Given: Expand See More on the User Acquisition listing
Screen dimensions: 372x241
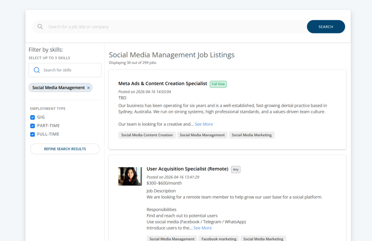Looking at the screenshot, I should (x=202, y=228).
